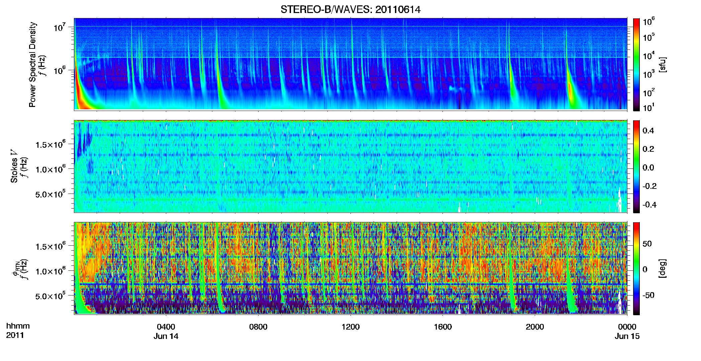Click the 10^6 tick on the top panel's frequency axis

coord(60,71)
